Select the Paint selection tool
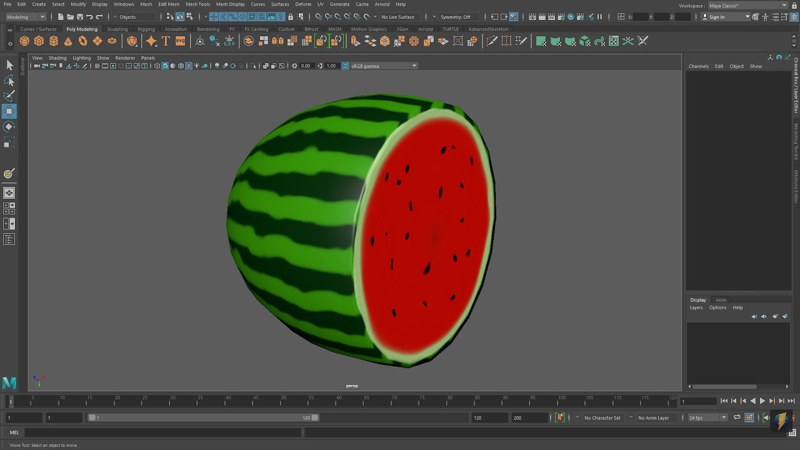 coord(9,96)
